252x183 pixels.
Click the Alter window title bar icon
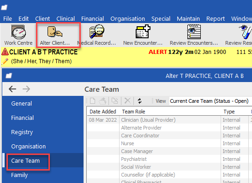[x=9, y=76]
